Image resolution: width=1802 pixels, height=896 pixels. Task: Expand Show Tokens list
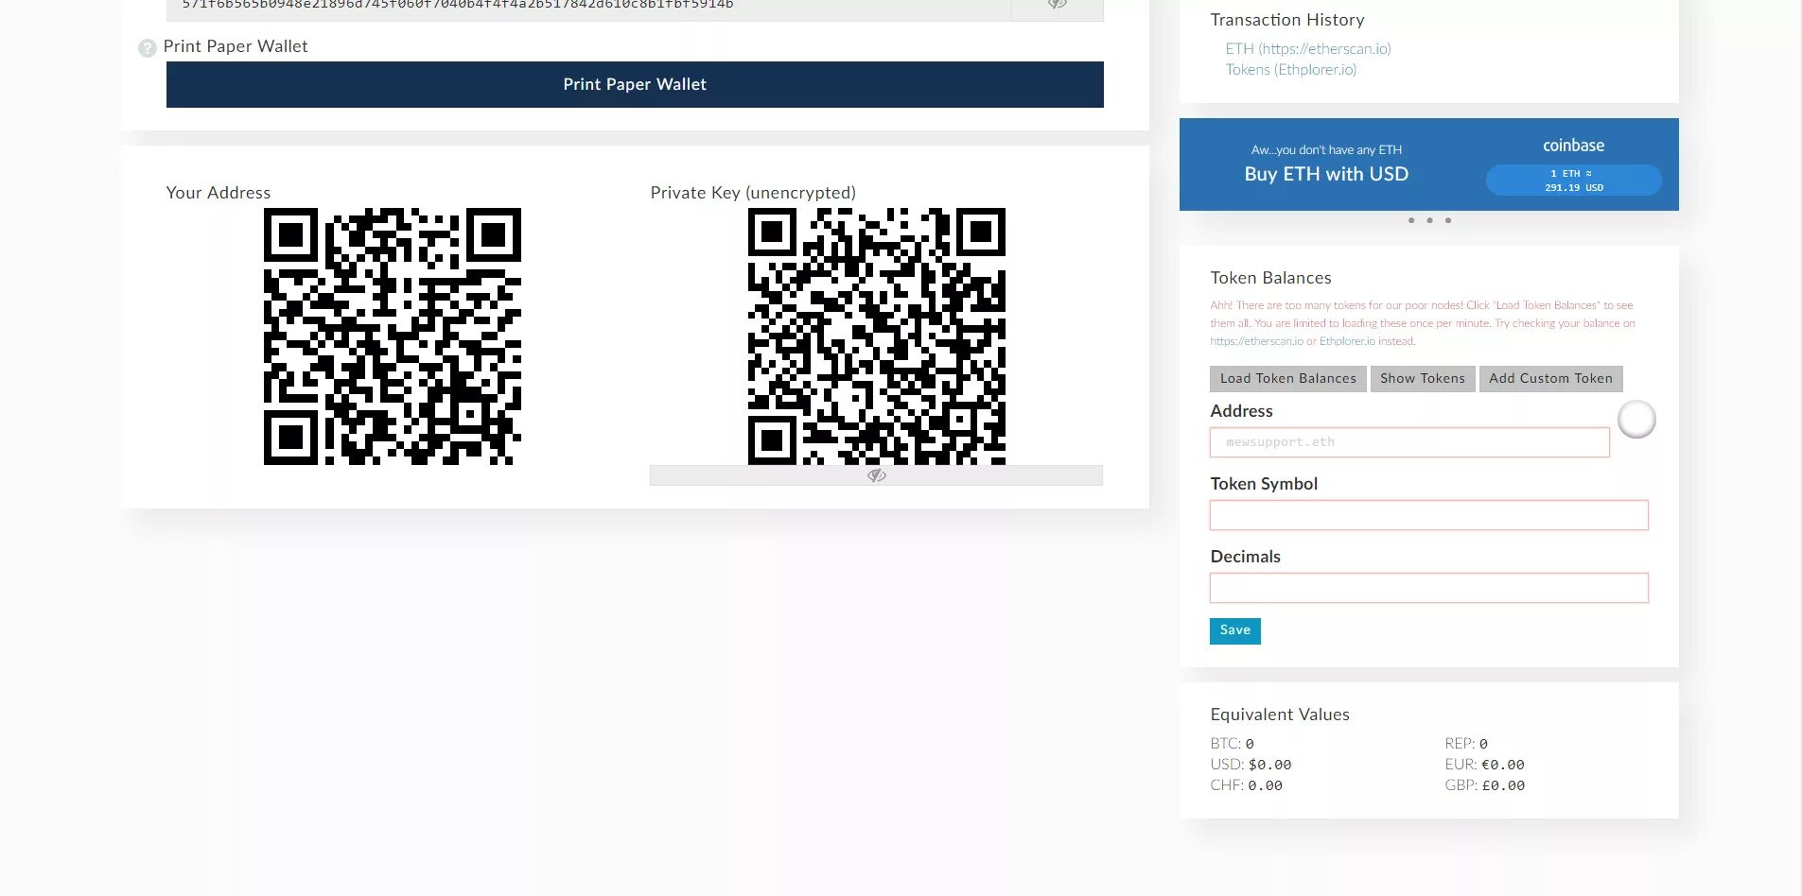point(1422,378)
